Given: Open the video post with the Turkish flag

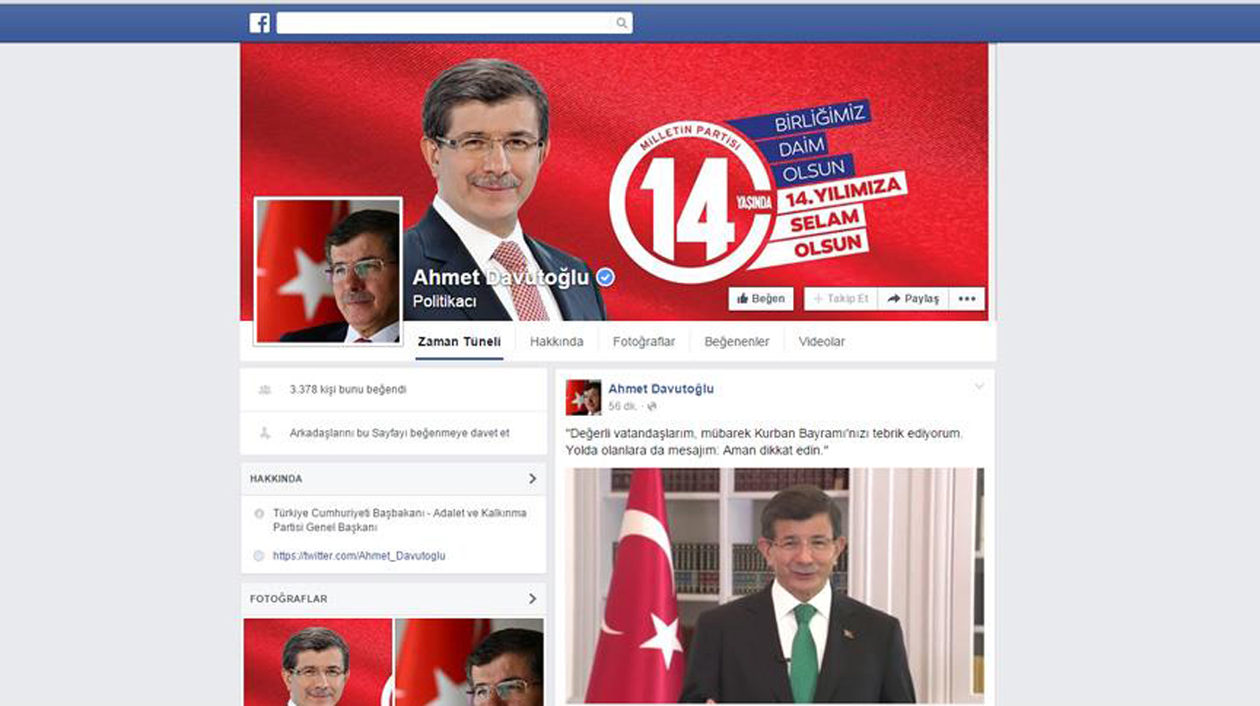Looking at the screenshot, I should [x=774, y=585].
